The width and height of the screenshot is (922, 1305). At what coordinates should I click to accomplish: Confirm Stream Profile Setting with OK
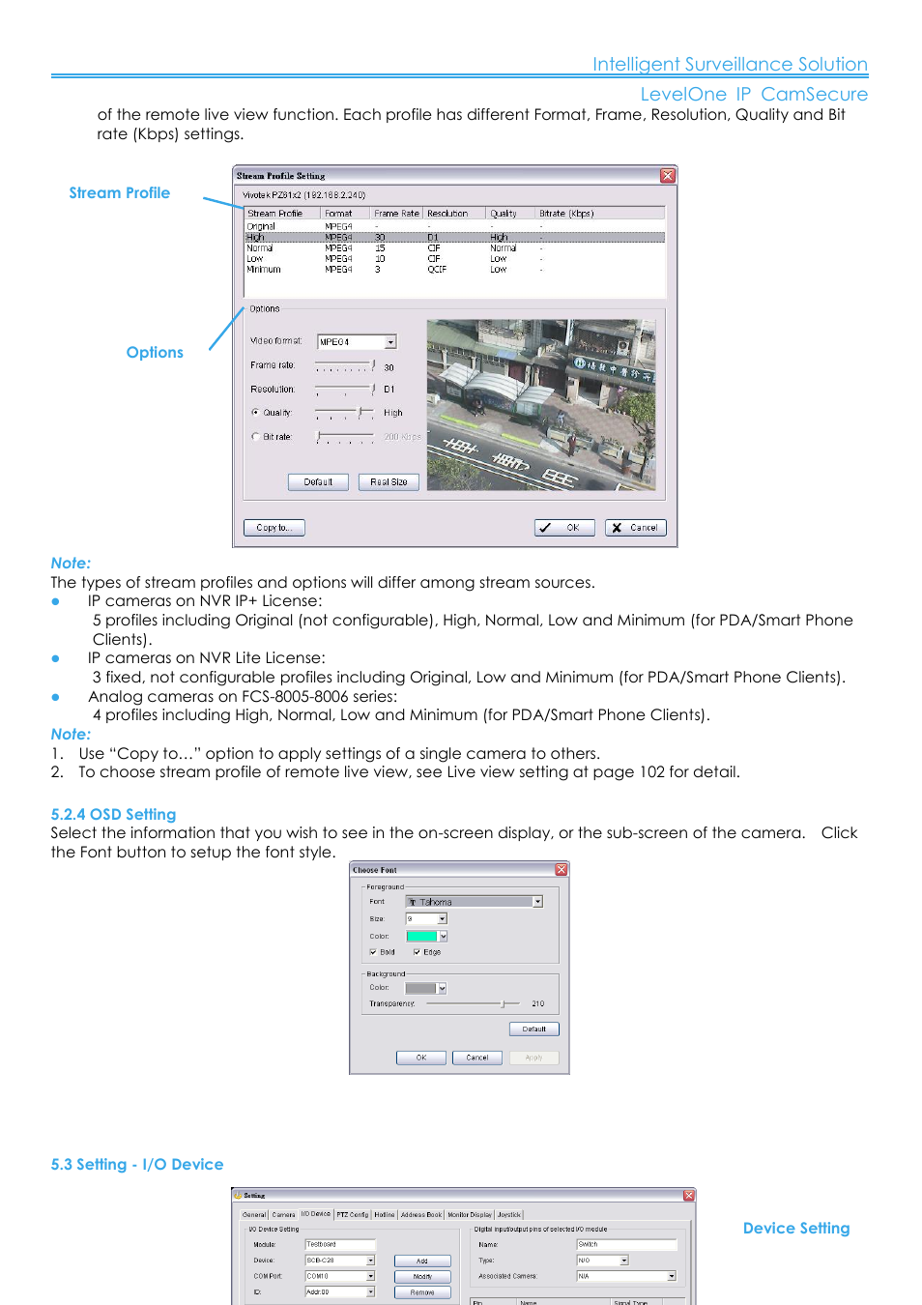pos(564,528)
